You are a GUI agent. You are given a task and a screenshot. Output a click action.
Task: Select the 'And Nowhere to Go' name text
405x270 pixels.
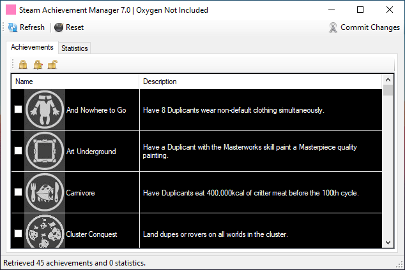(x=96, y=110)
